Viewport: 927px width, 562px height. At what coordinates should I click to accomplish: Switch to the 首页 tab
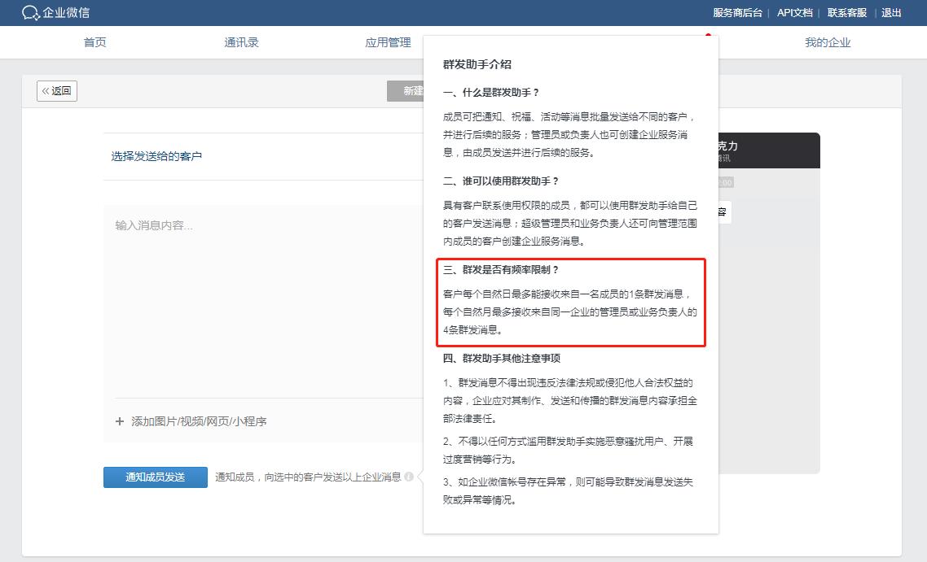(94, 42)
